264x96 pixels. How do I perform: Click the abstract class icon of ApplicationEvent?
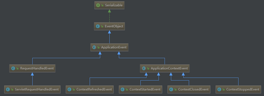94,47
